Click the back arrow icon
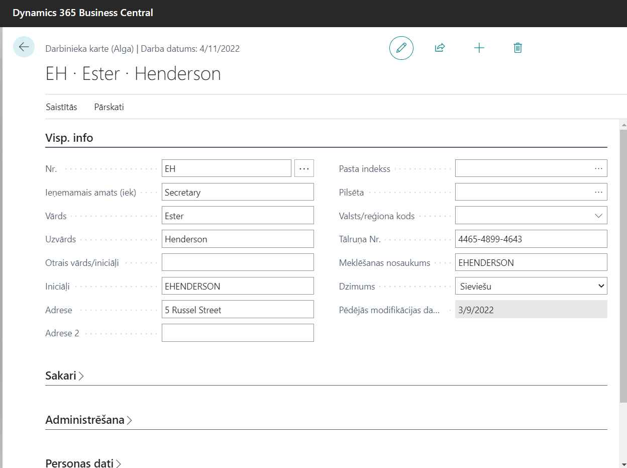The width and height of the screenshot is (627, 468). 24,47
